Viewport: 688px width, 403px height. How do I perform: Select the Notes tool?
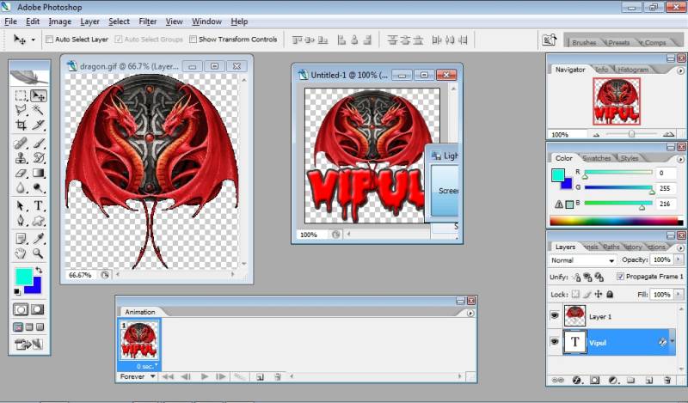point(21,239)
